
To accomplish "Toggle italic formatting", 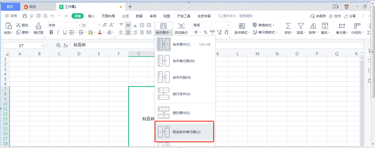I will pos(58,32).
